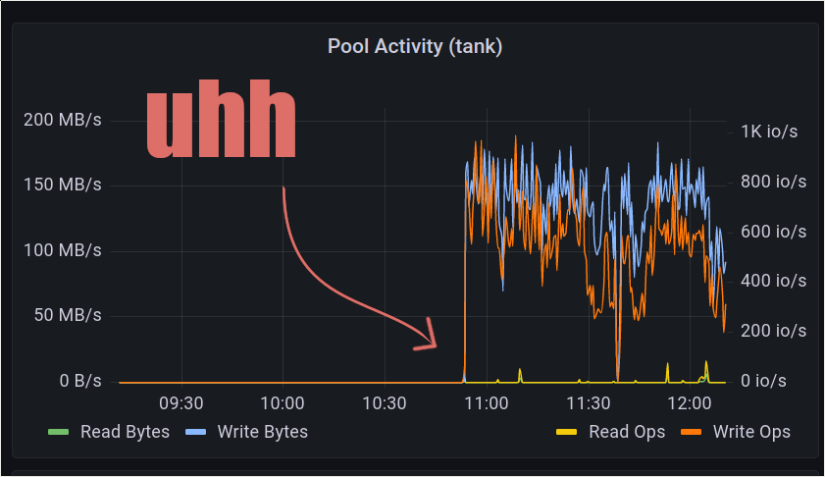The height and width of the screenshot is (477, 825).
Task: Open the Pool Activity (tank) panel title
Action: [x=415, y=47]
